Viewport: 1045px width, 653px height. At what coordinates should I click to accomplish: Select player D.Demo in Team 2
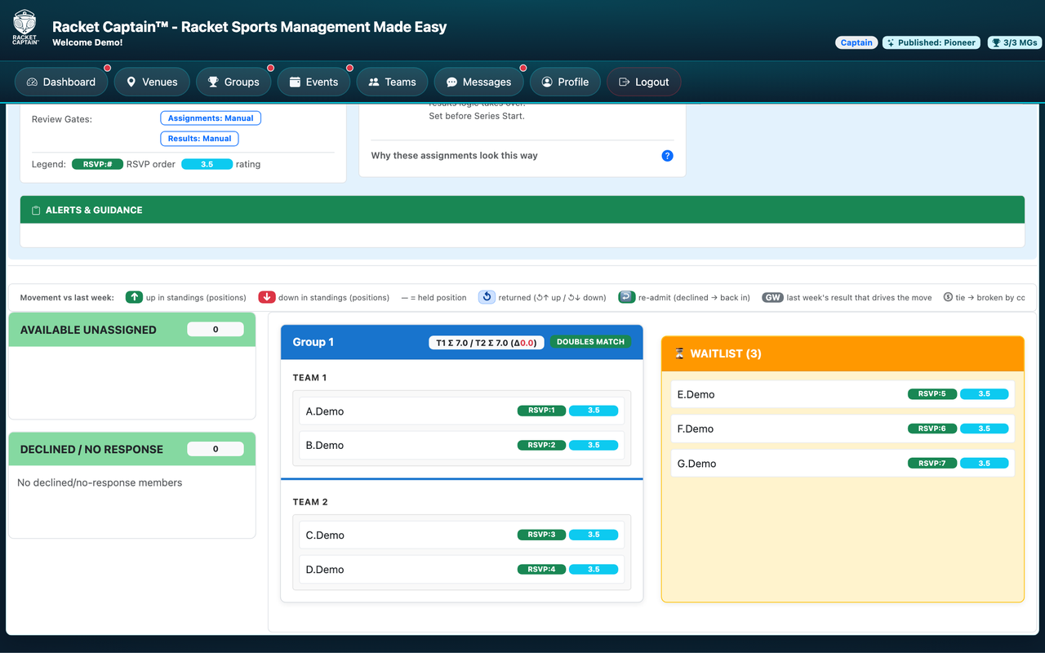462,569
